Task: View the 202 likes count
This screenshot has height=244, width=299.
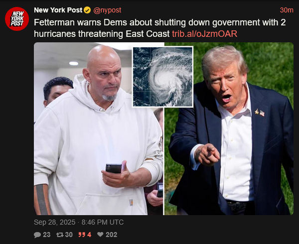Action: (112, 235)
